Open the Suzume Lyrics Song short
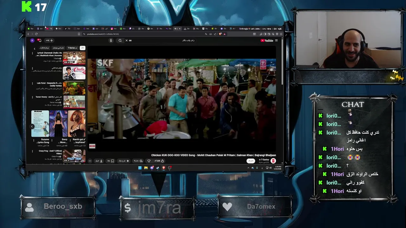406x228 pixels. click(40, 123)
